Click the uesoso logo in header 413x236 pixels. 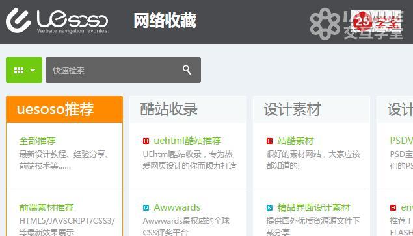pos(57,21)
